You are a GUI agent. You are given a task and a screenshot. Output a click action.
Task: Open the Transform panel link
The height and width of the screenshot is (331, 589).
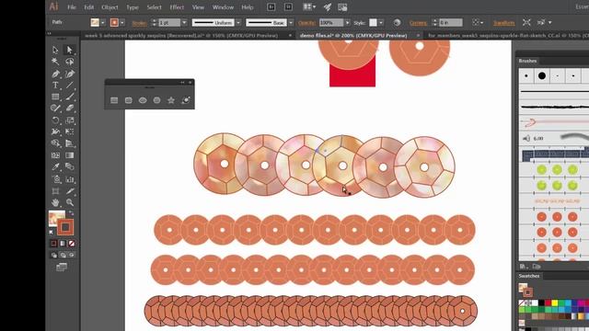pos(503,23)
